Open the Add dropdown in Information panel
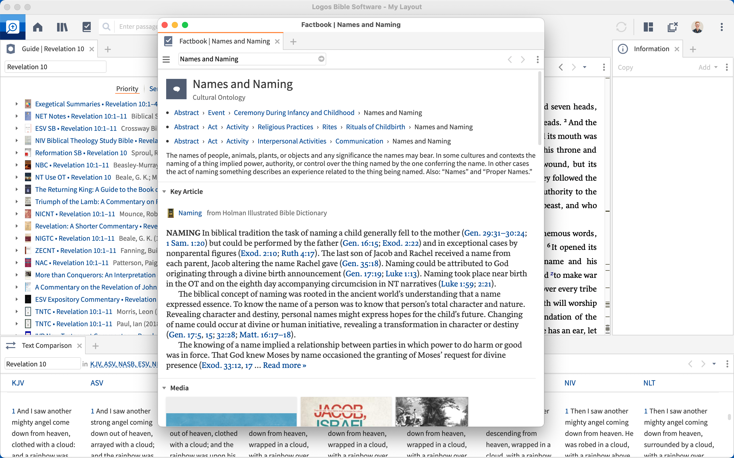 click(707, 67)
